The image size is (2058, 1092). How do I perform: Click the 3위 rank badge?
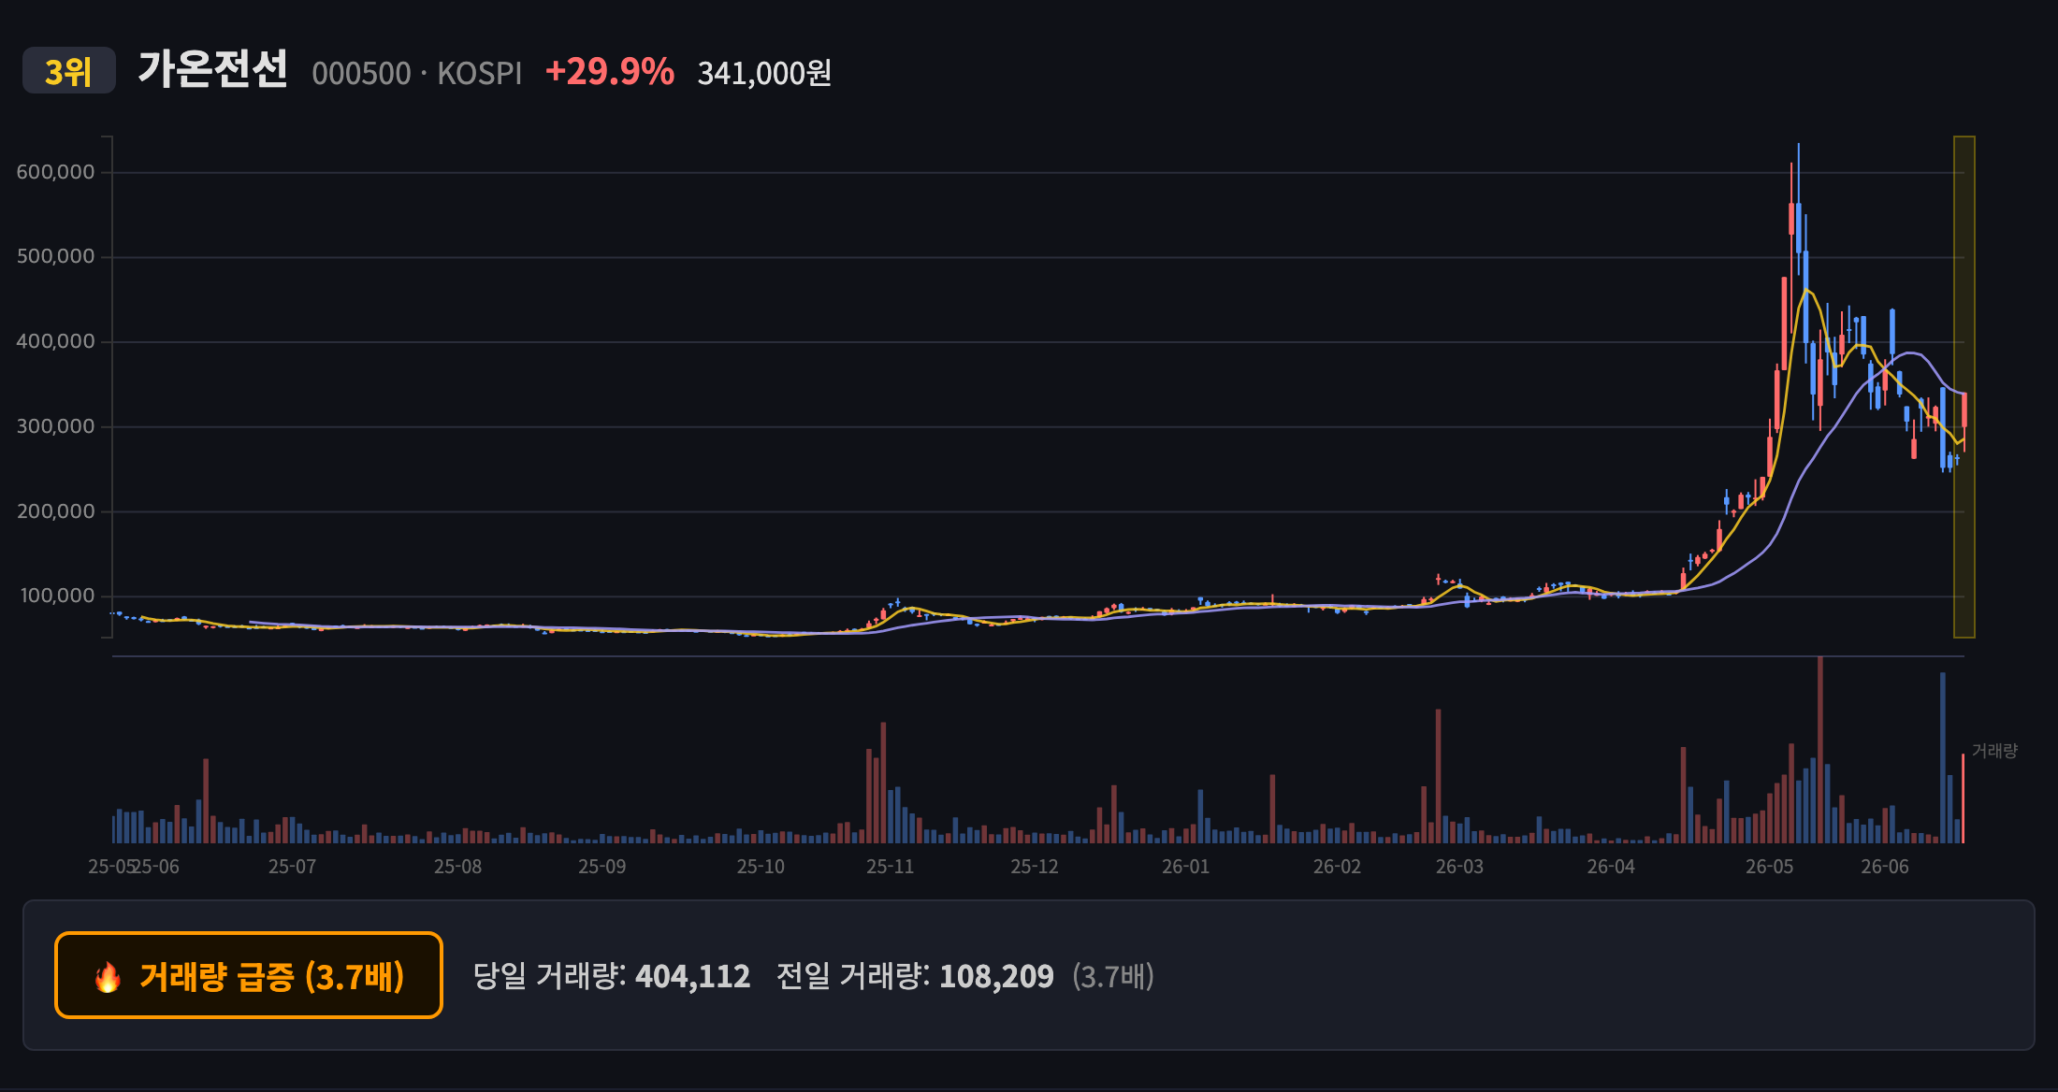pyautogui.click(x=69, y=70)
